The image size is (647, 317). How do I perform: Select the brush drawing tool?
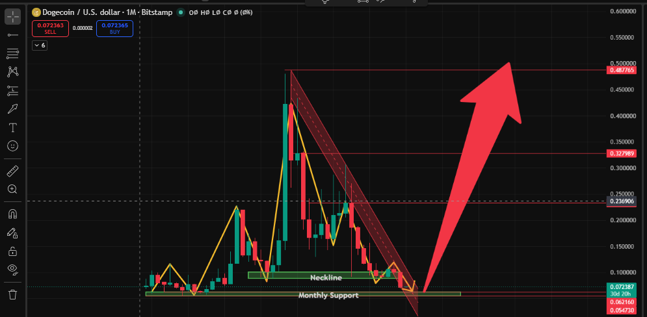13,109
